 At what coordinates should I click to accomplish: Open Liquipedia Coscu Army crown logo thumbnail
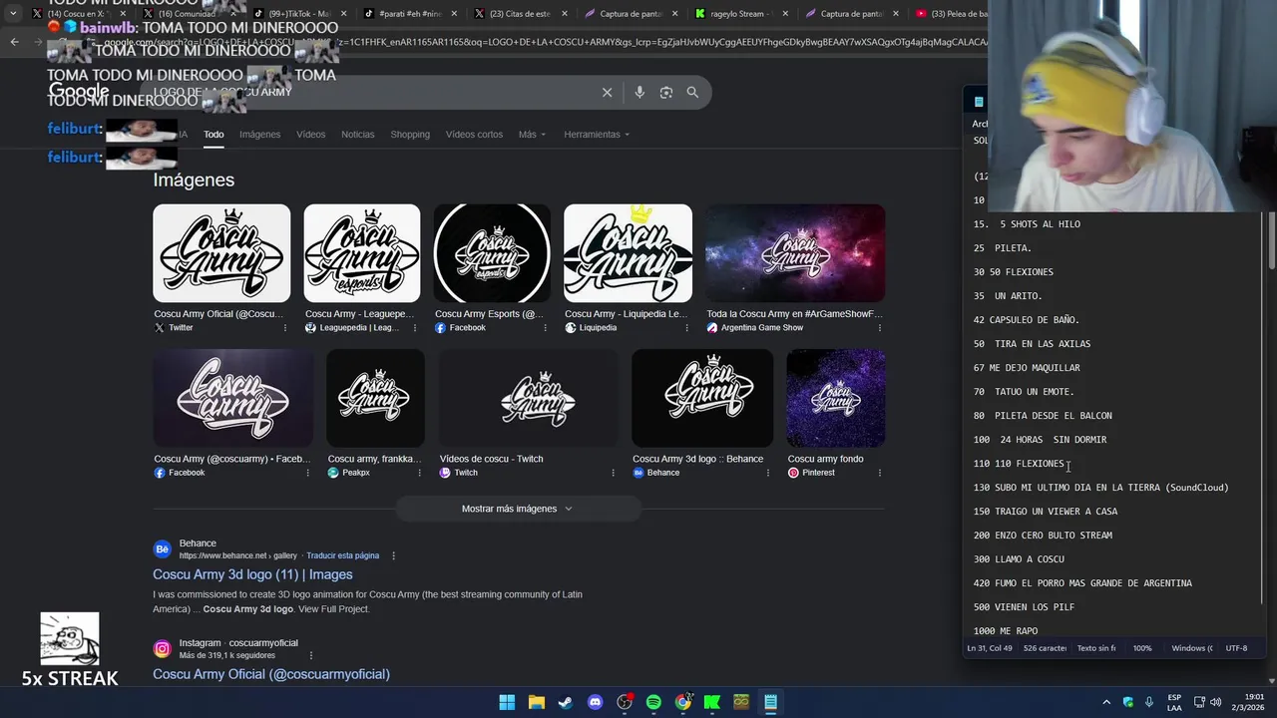[628, 253]
